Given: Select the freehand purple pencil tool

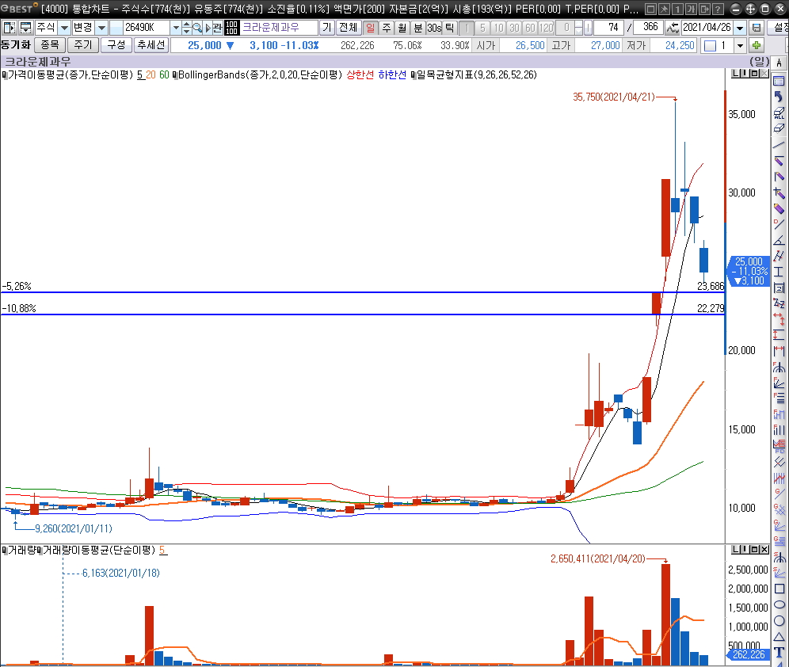Looking at the screenshot, I should [x=779, y=208].
